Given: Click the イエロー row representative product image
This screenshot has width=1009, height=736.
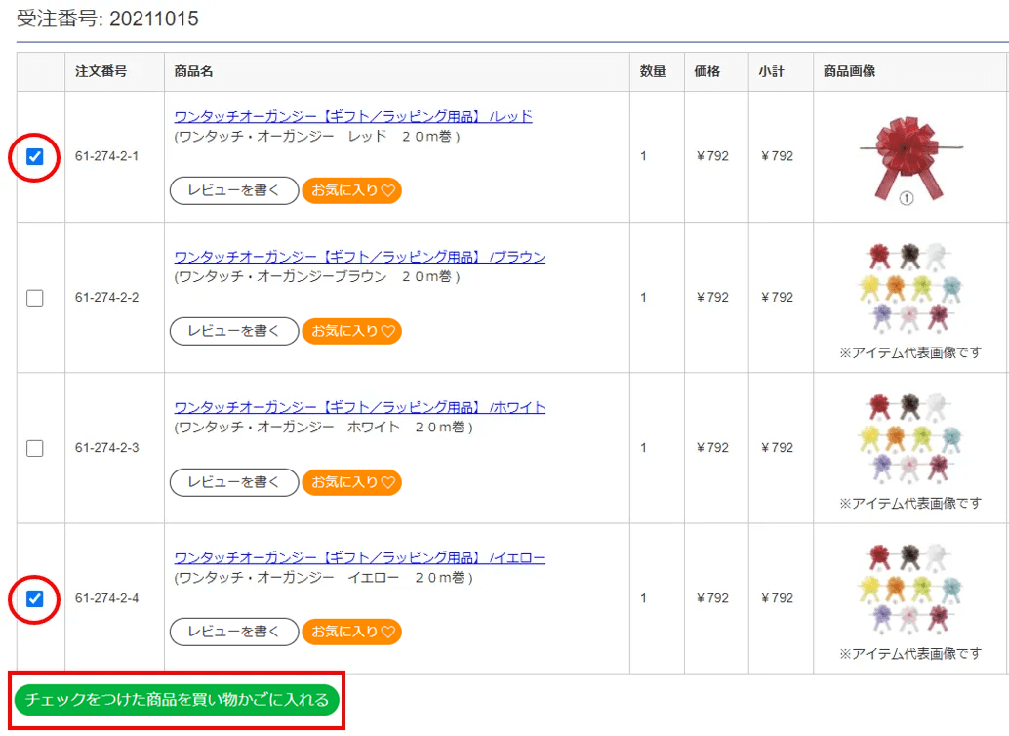Looking at the screenshot, I should pyautogui.click(x=909, y=590).
